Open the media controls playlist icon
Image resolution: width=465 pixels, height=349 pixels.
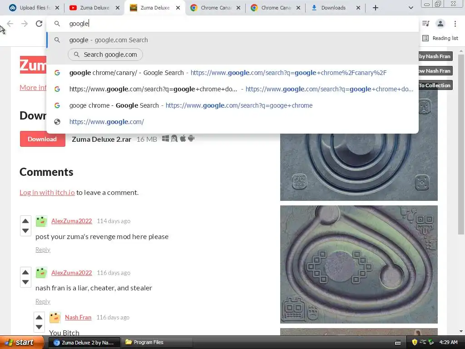tap(426, 24)
